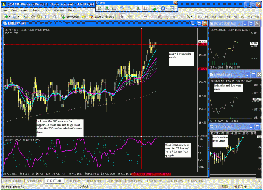The width and height of the screenshot is (263, 190).
Task: Select line chart type in Charts toolbar
Action: [114, 8]
